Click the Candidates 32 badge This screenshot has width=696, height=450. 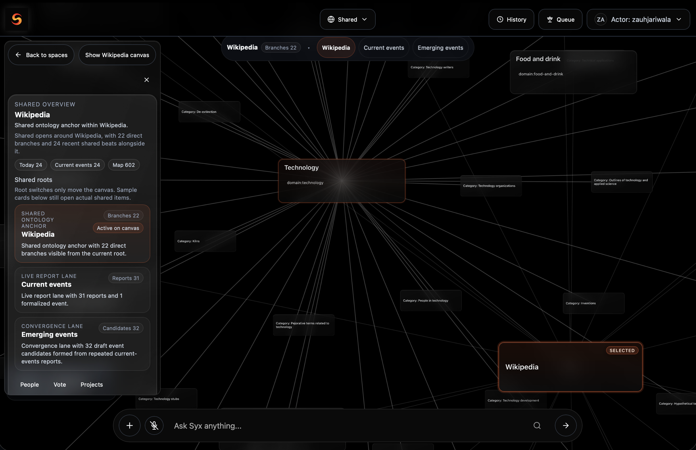[x=121, y=328]
